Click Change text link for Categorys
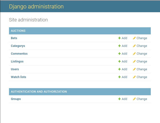The width and height of the screenshot is (160, 123). (x=142, y=46)
